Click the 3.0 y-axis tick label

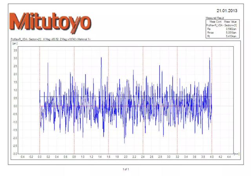point(15,58)
